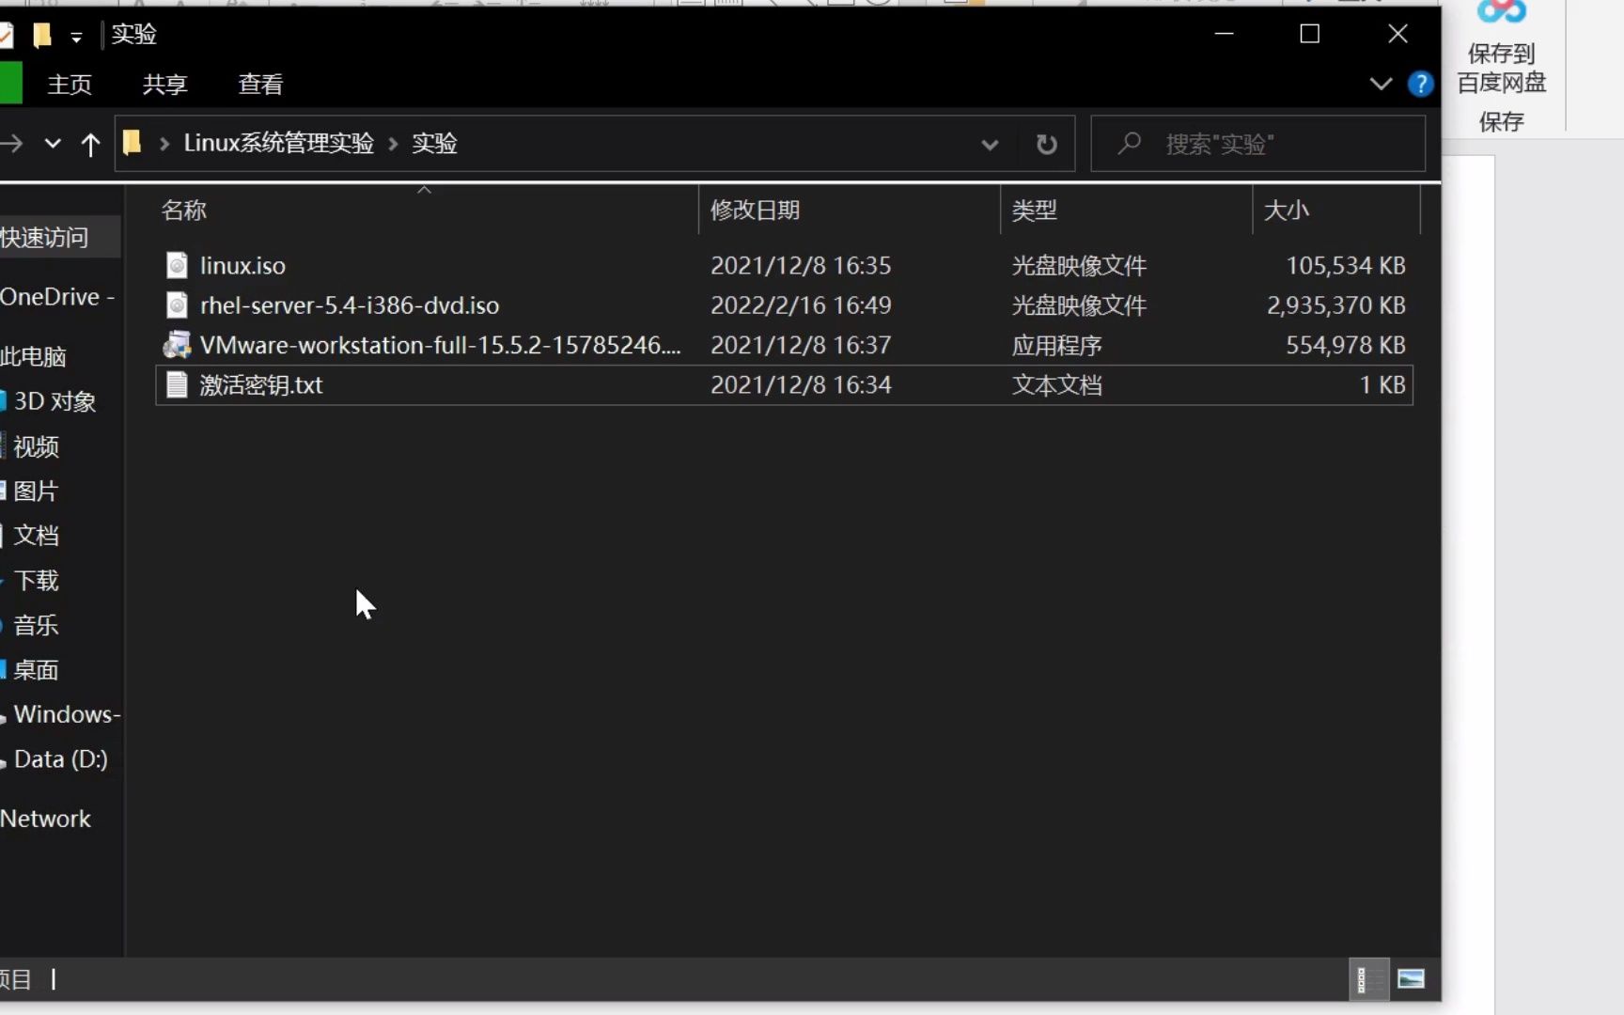The height and width of the screenshot is (1015, 1624).
Task: Sort files by 类型 column
Action: [x=1034, y=210]
